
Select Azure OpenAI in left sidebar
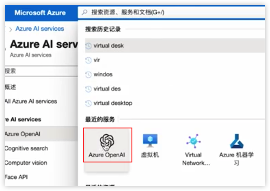tap(23, 134)
